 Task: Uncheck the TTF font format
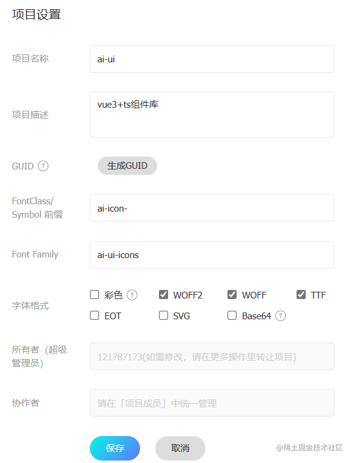tap(301, 294)
